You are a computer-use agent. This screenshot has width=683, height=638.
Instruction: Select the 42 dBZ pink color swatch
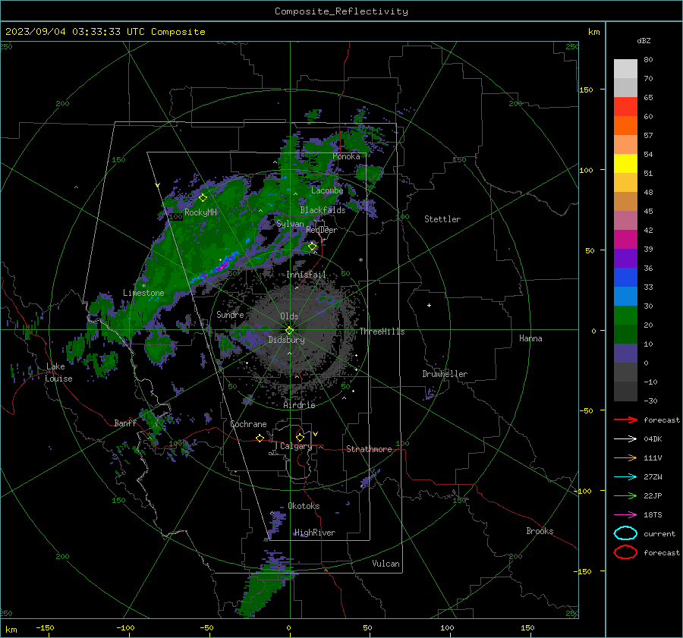625,220
